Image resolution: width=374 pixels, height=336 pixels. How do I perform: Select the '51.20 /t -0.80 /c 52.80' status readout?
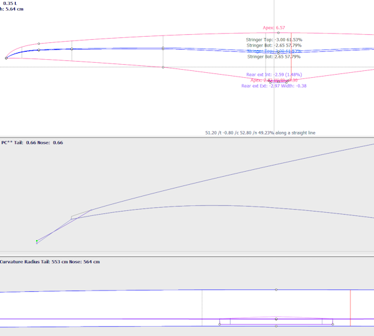click(260, 133)
